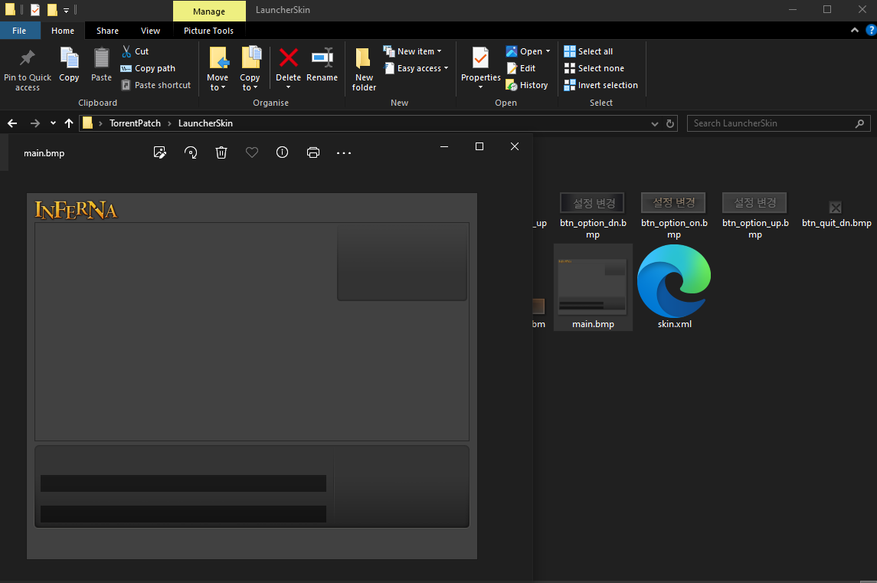The width and height of the screenshot is (877, 583).
Task: Open the Picture Tools tab
Action: coord(208,31)
